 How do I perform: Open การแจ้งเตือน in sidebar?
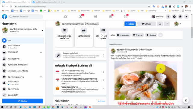tap(23, 83)
